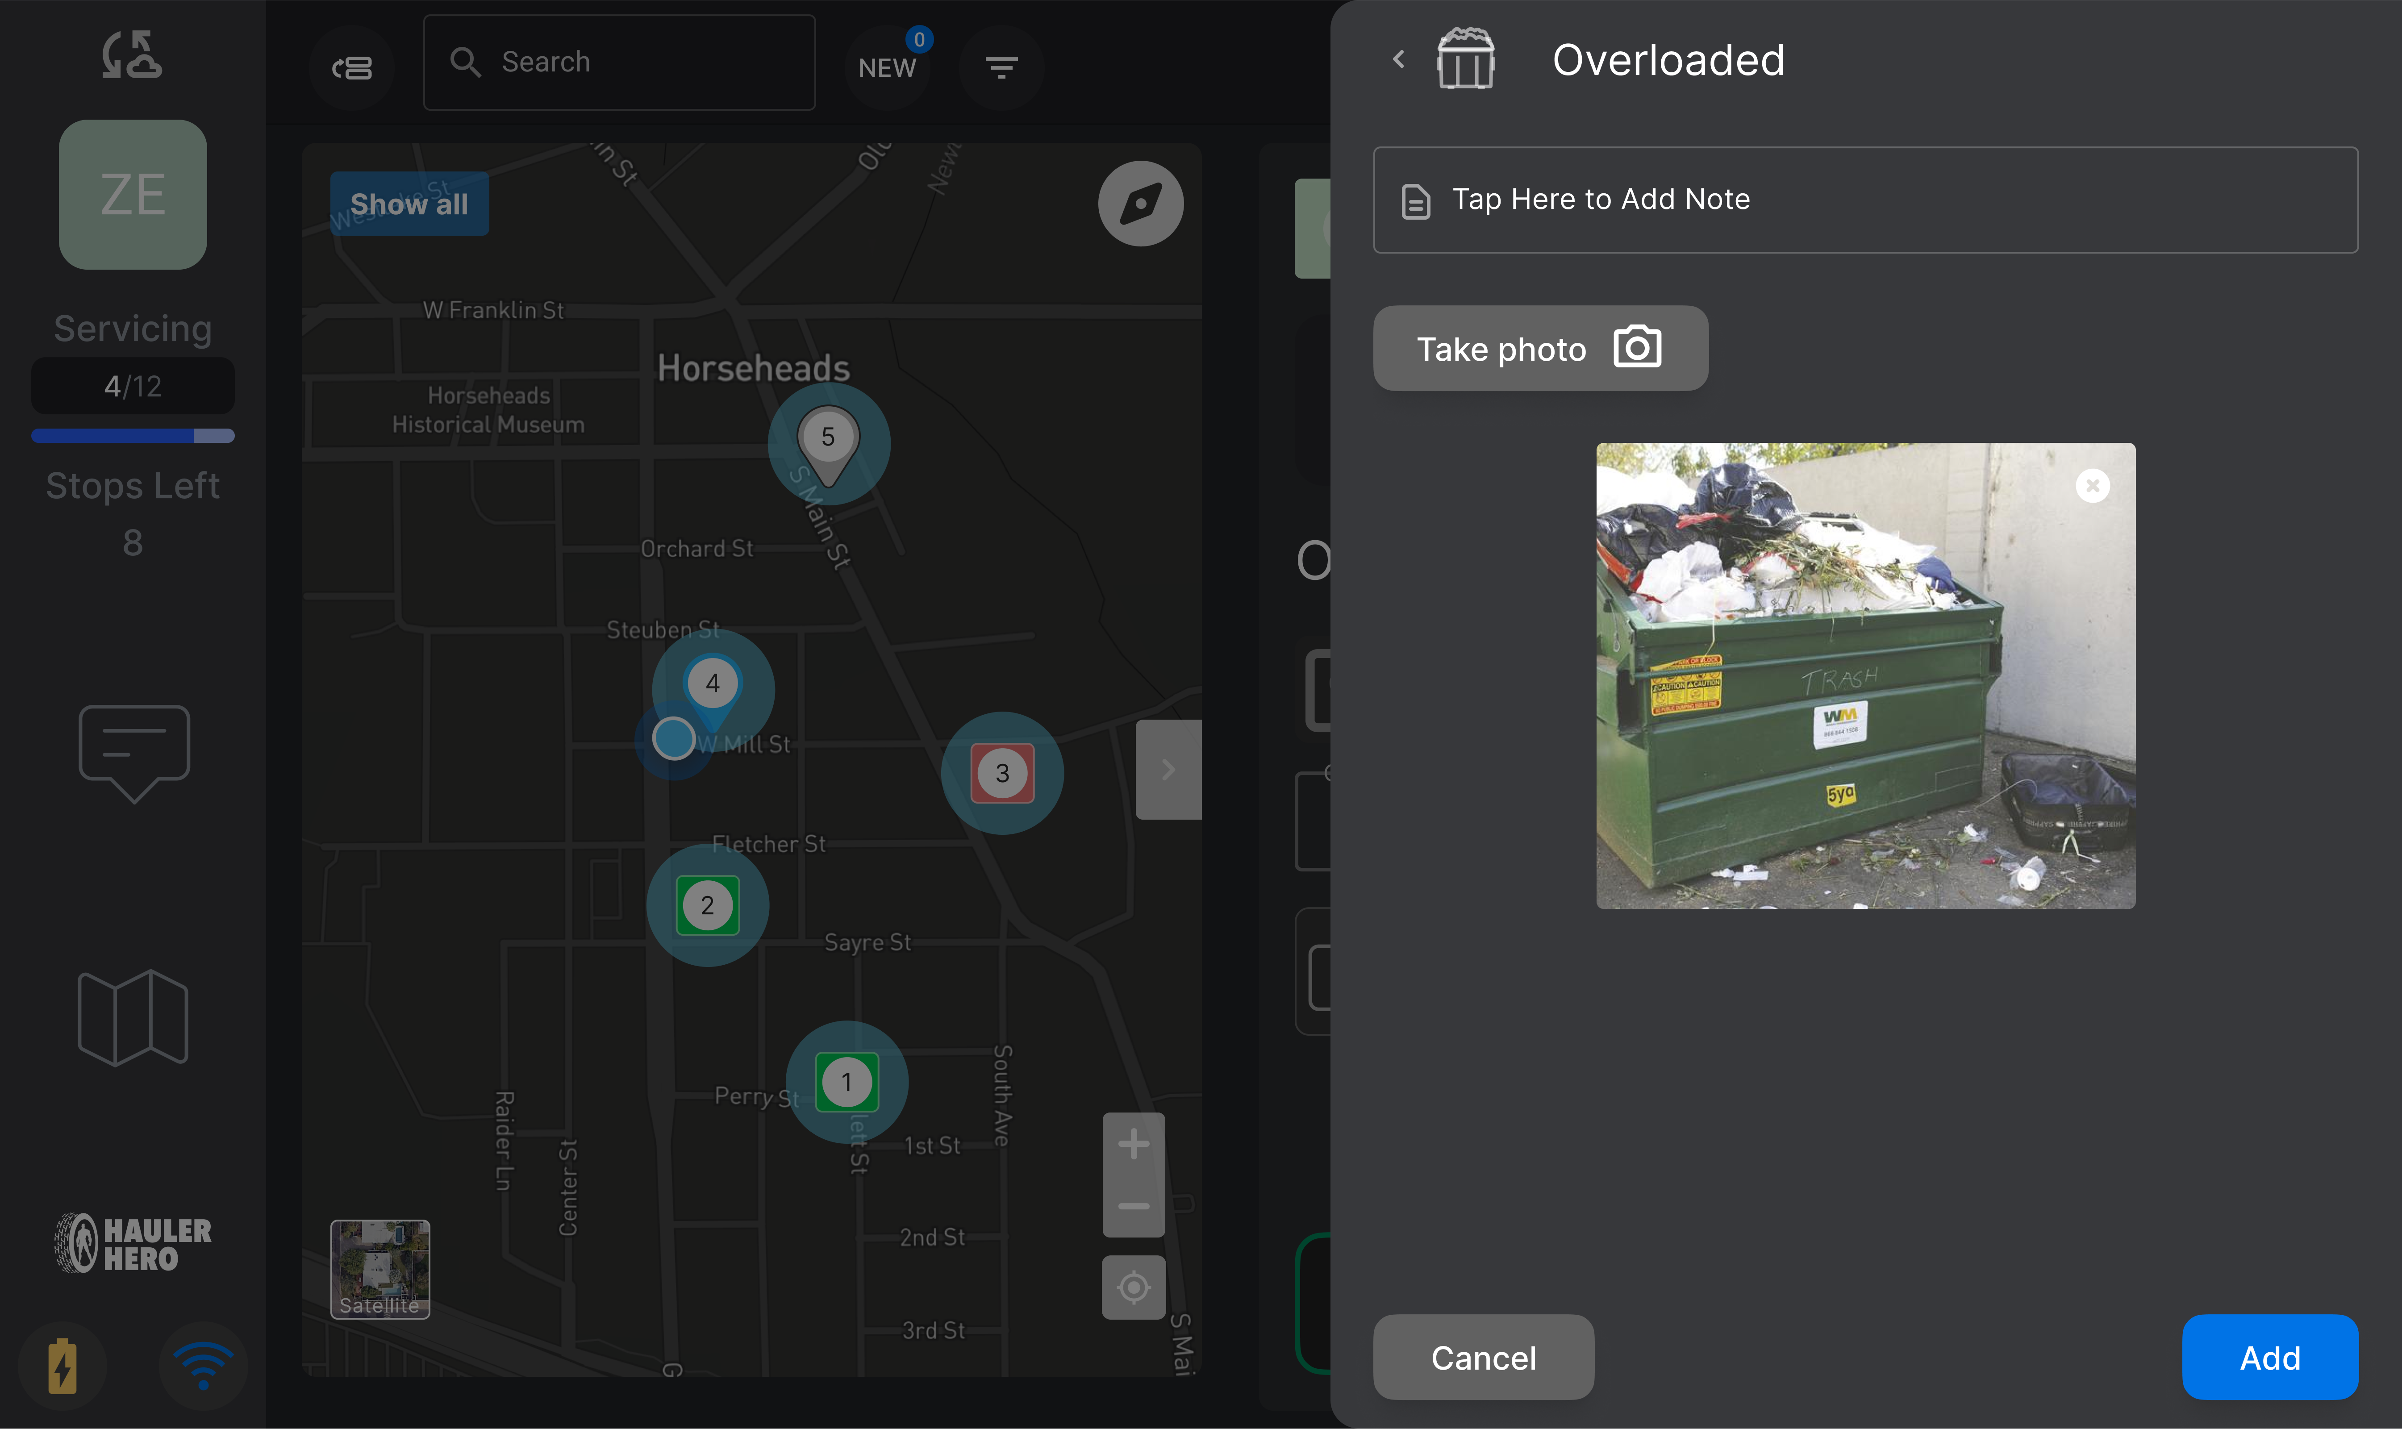Click Show all on the map

click(x=409, y=204)
